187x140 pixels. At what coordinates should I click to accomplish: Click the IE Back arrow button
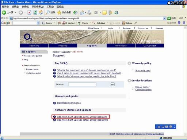(4, 12)
